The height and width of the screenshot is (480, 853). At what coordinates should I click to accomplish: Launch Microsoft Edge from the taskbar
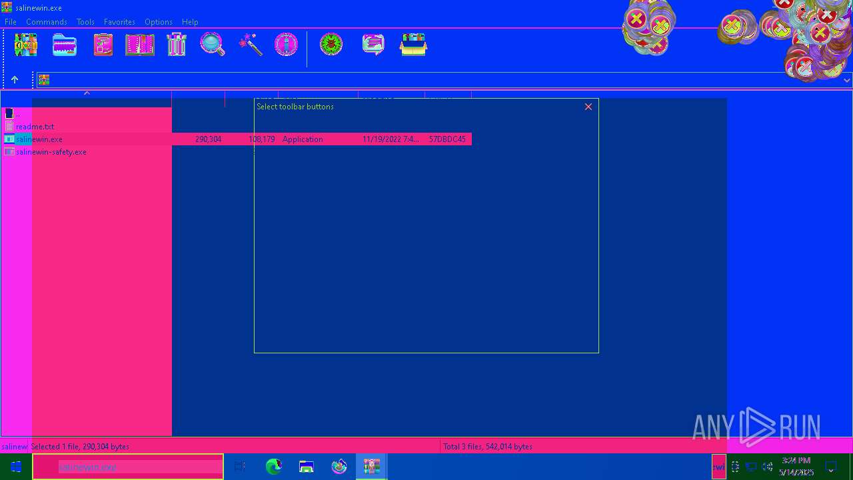[x=273, y=467]
